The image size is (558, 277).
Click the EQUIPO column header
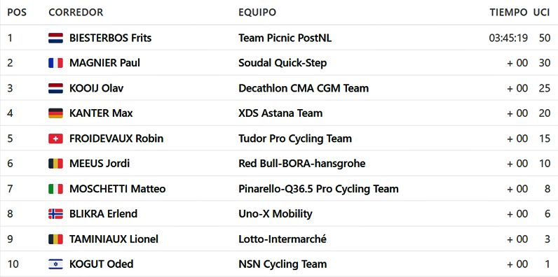tap(257, 13)
